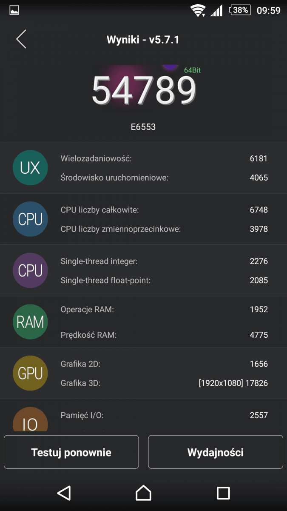287x511 pixels.
Task: Tap the Wi-Fi status icon
Action: (198, 10)
